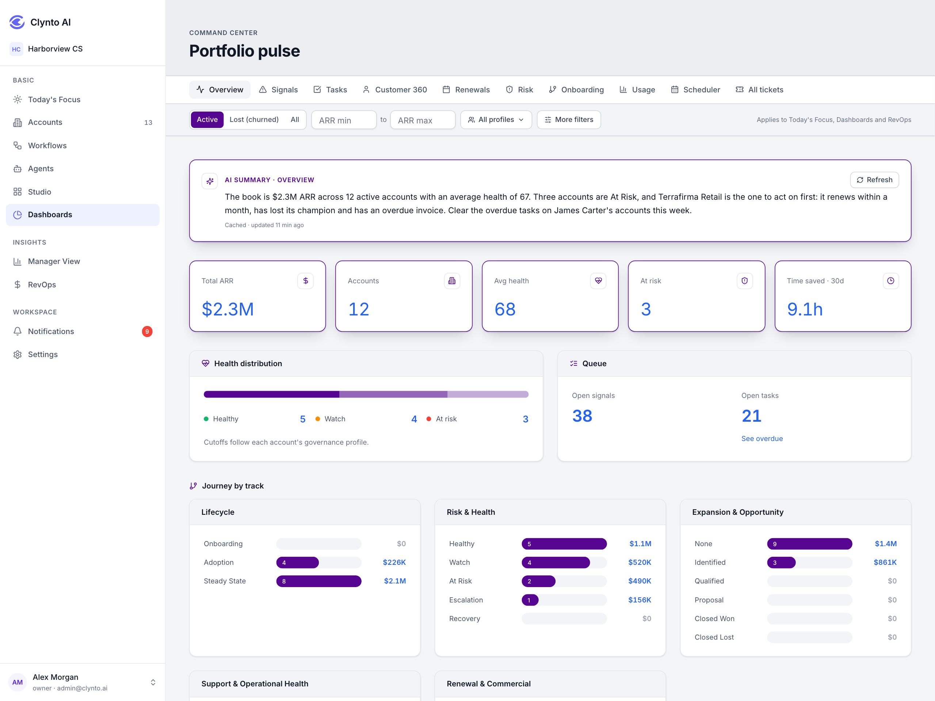Switch to the Overview tab
The width and height of the screenshot is (935, 701).
click(x=220, y=89)
